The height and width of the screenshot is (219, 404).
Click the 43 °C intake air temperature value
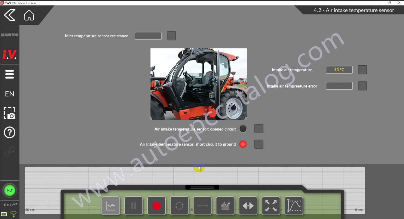339,70
